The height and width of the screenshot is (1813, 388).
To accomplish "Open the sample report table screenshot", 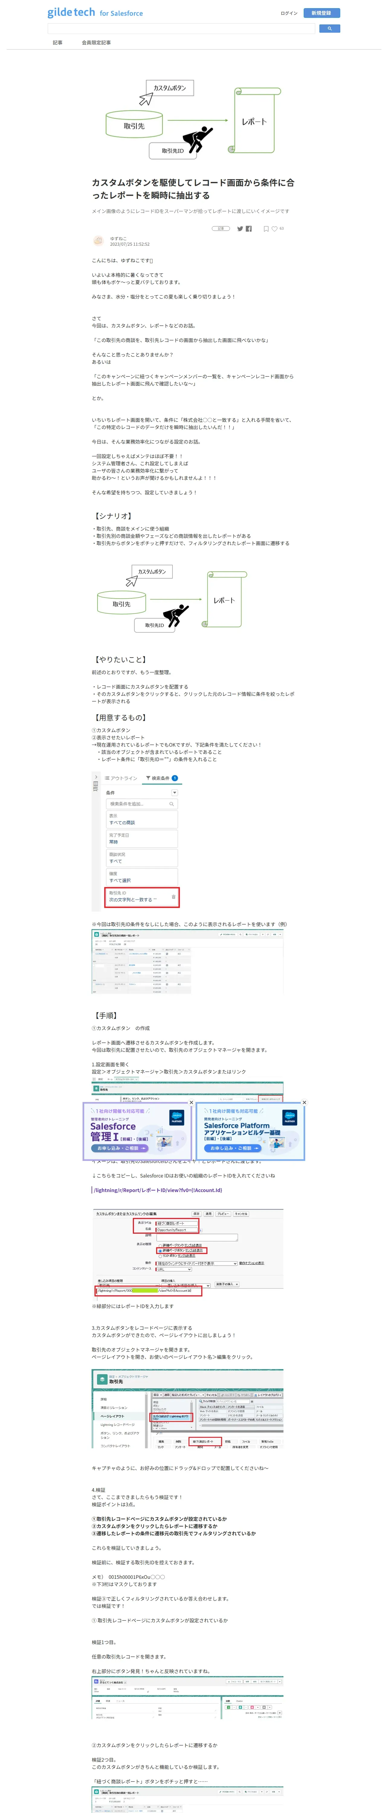I will tap(187, 961).
